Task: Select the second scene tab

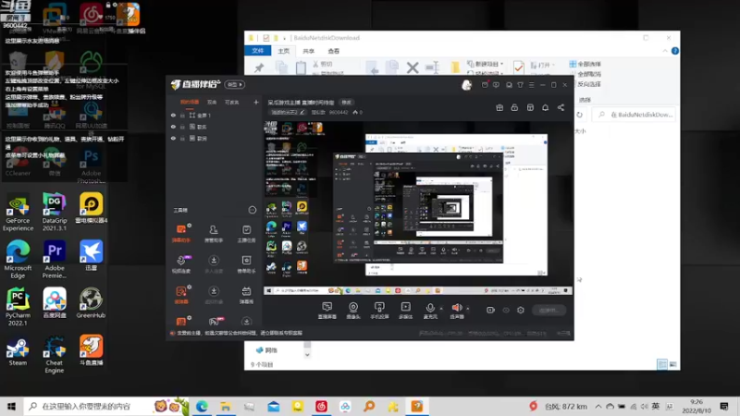Action: coord(212,102)
